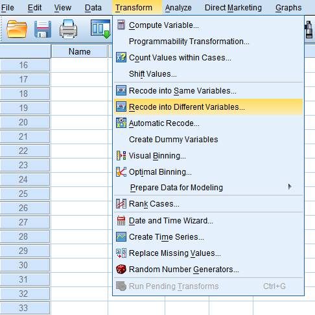Click the Name column header
Screen dimensions: 315x315
point(79,51)
